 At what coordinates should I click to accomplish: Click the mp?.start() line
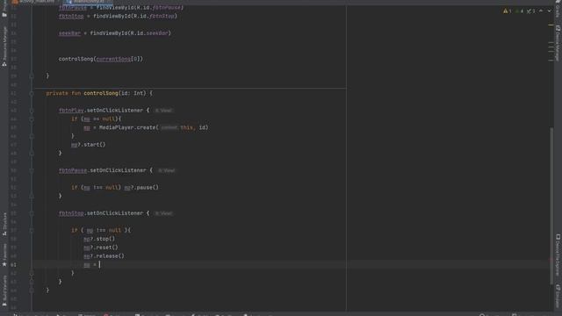(x=88, y=145)
